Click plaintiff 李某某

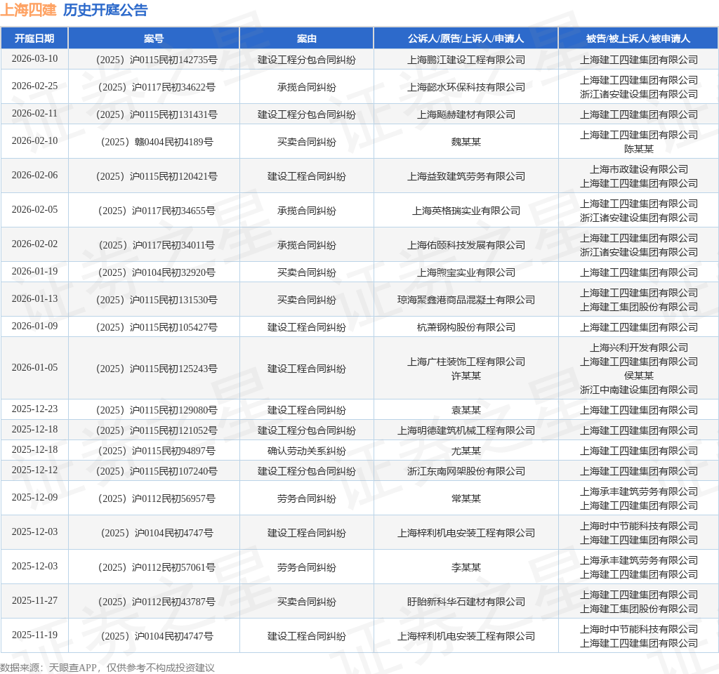466,567
